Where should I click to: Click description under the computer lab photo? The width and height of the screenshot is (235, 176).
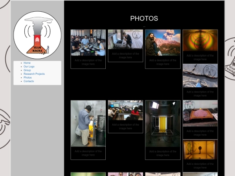pos(125,126)
